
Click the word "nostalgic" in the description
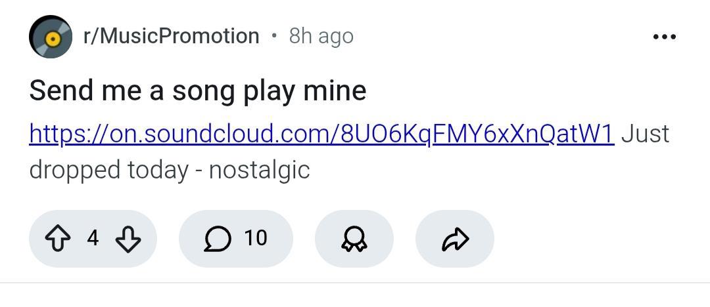tap(259, 170)
